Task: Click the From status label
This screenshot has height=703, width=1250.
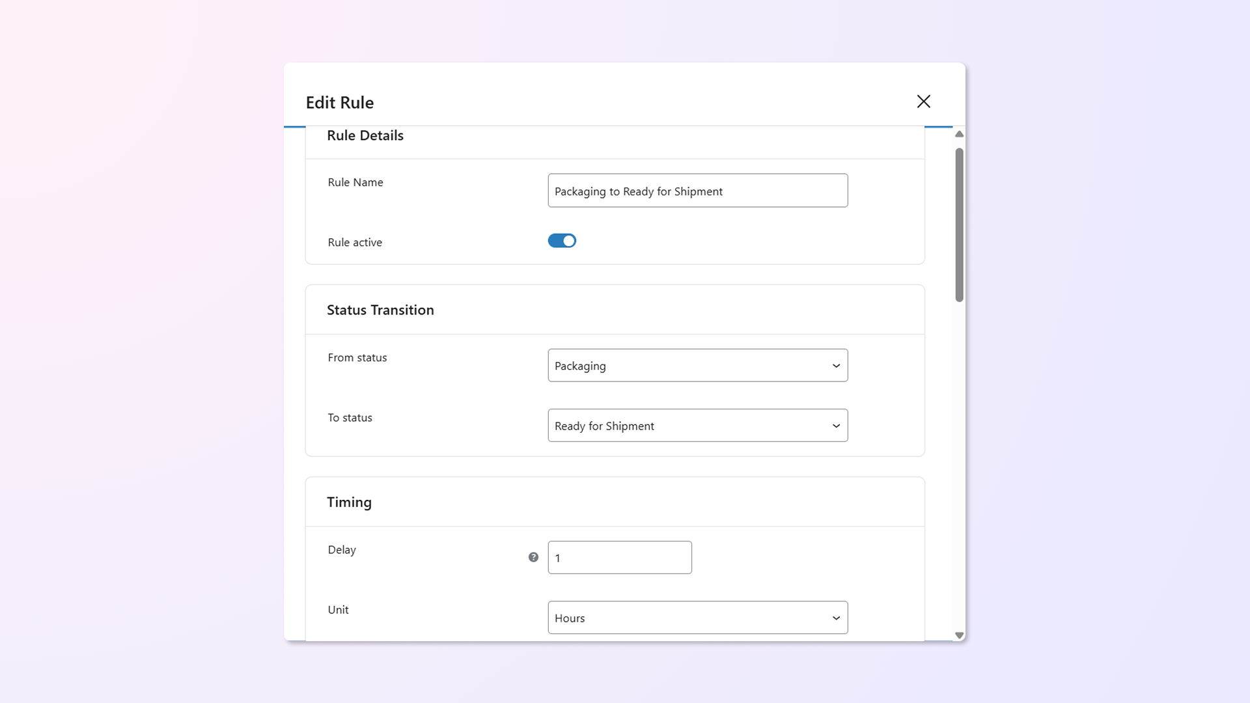Action: 357,357
